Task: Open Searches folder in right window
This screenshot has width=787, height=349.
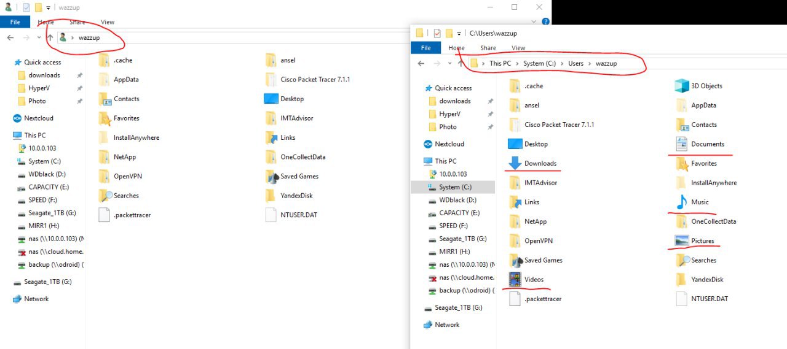Action: (695, 260)
